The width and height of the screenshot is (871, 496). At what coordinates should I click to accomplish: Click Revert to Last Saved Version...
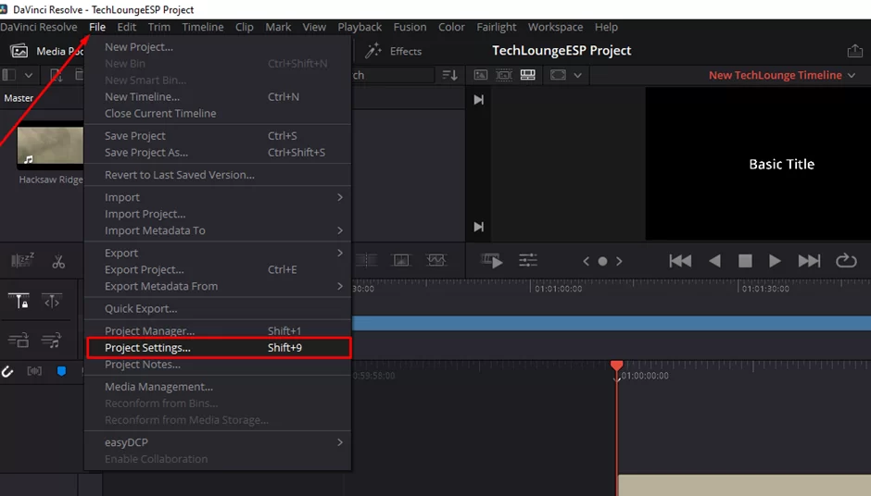pyautogui.click(x=218, y=175)
